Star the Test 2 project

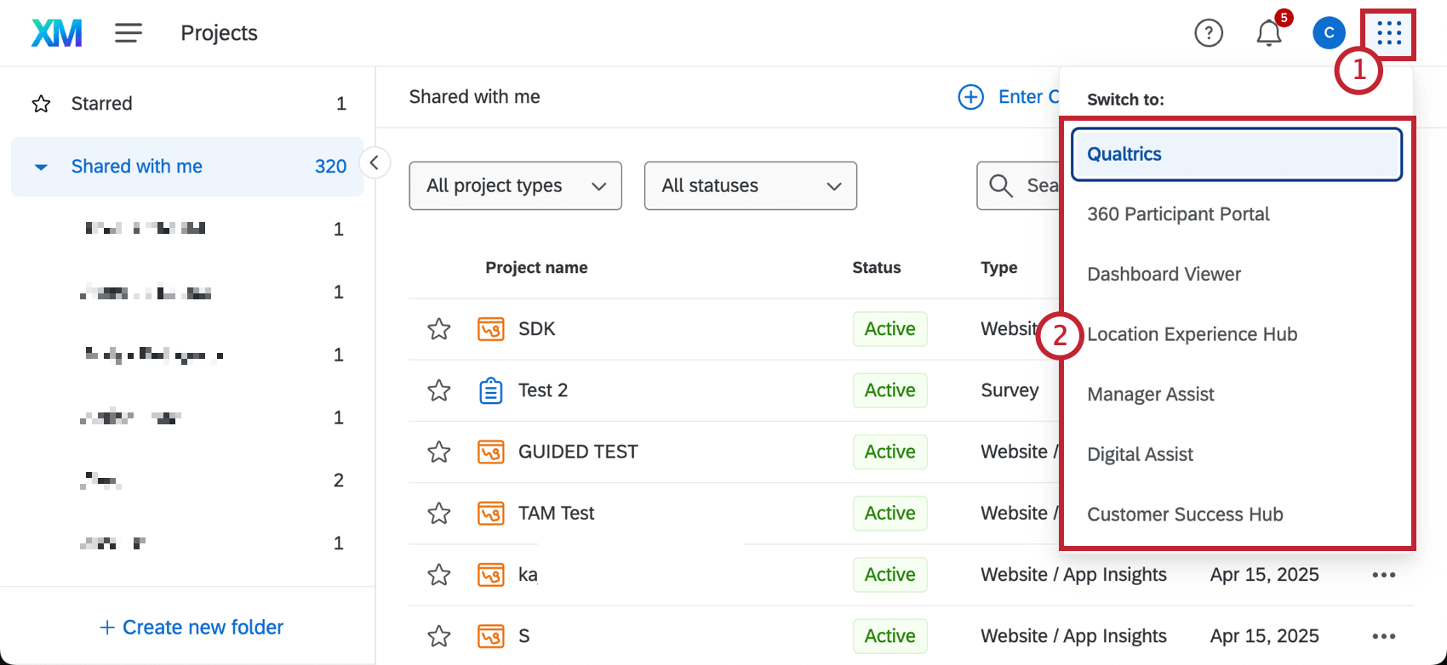tap(439, 390)
